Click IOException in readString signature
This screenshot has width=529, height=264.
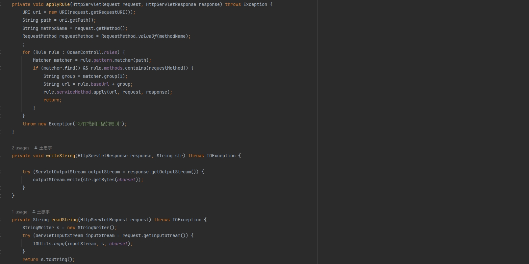187,220
